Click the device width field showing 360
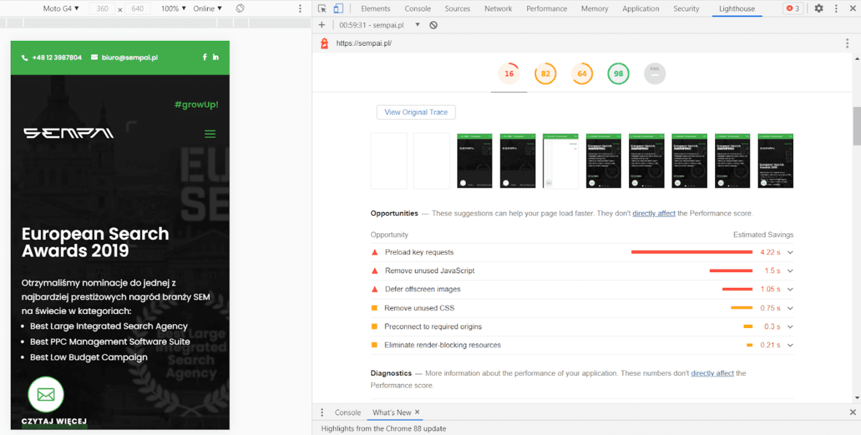 pyautogui.click(x=102, y=9)
